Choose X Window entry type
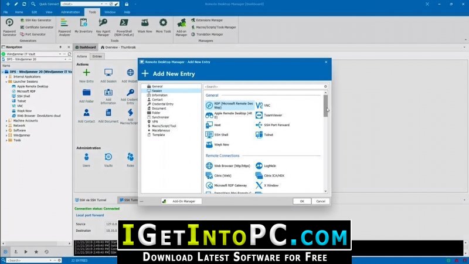 pyautogui.click(x=267, y=185)
